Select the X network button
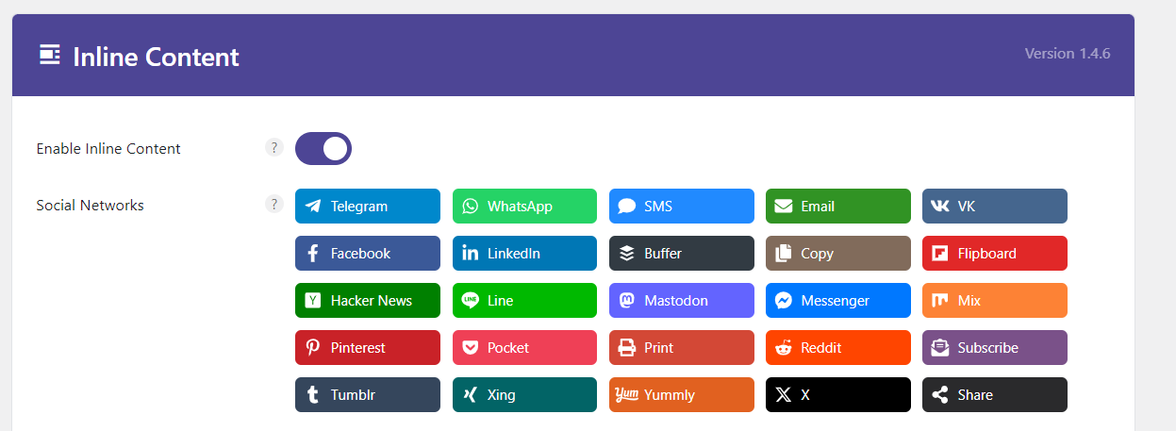1176x431 pixels. [x=837, y=395]
